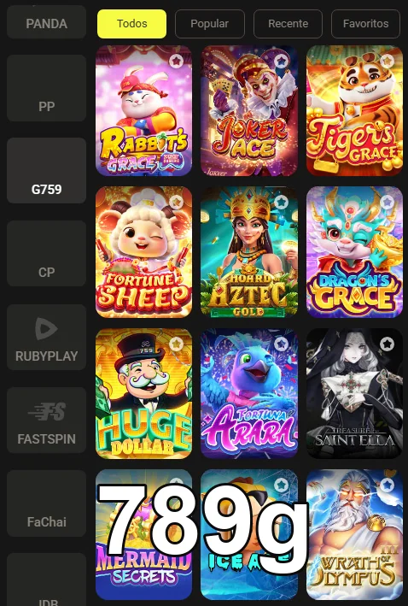
Task: Mark Fortuna Arara as favorite
Action: 282,344
